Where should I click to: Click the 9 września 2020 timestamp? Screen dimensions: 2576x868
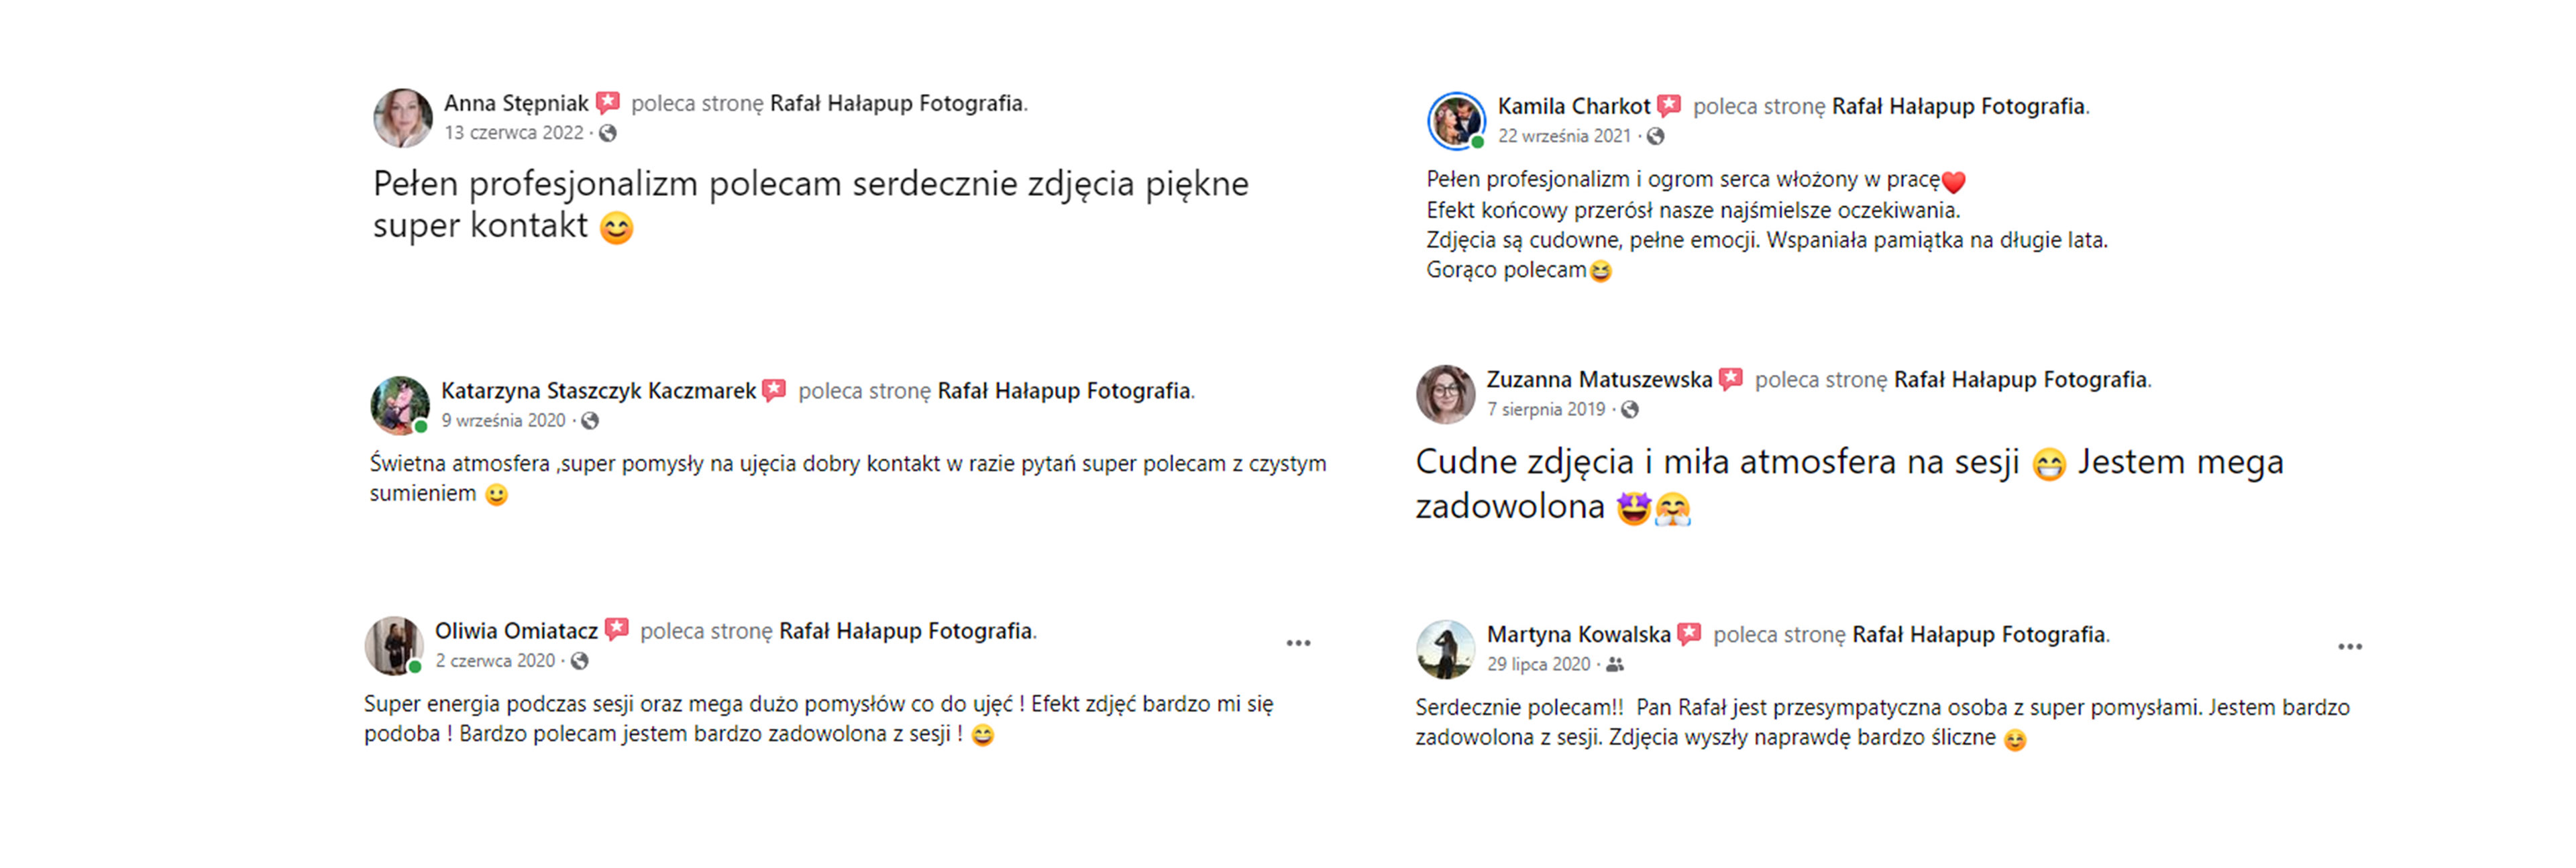click(x=504, y=421)
